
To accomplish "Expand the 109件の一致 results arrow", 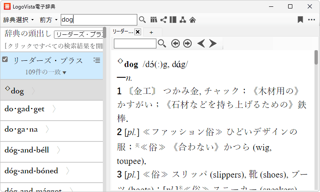I will pyautogui.click(x=64, y=73).
